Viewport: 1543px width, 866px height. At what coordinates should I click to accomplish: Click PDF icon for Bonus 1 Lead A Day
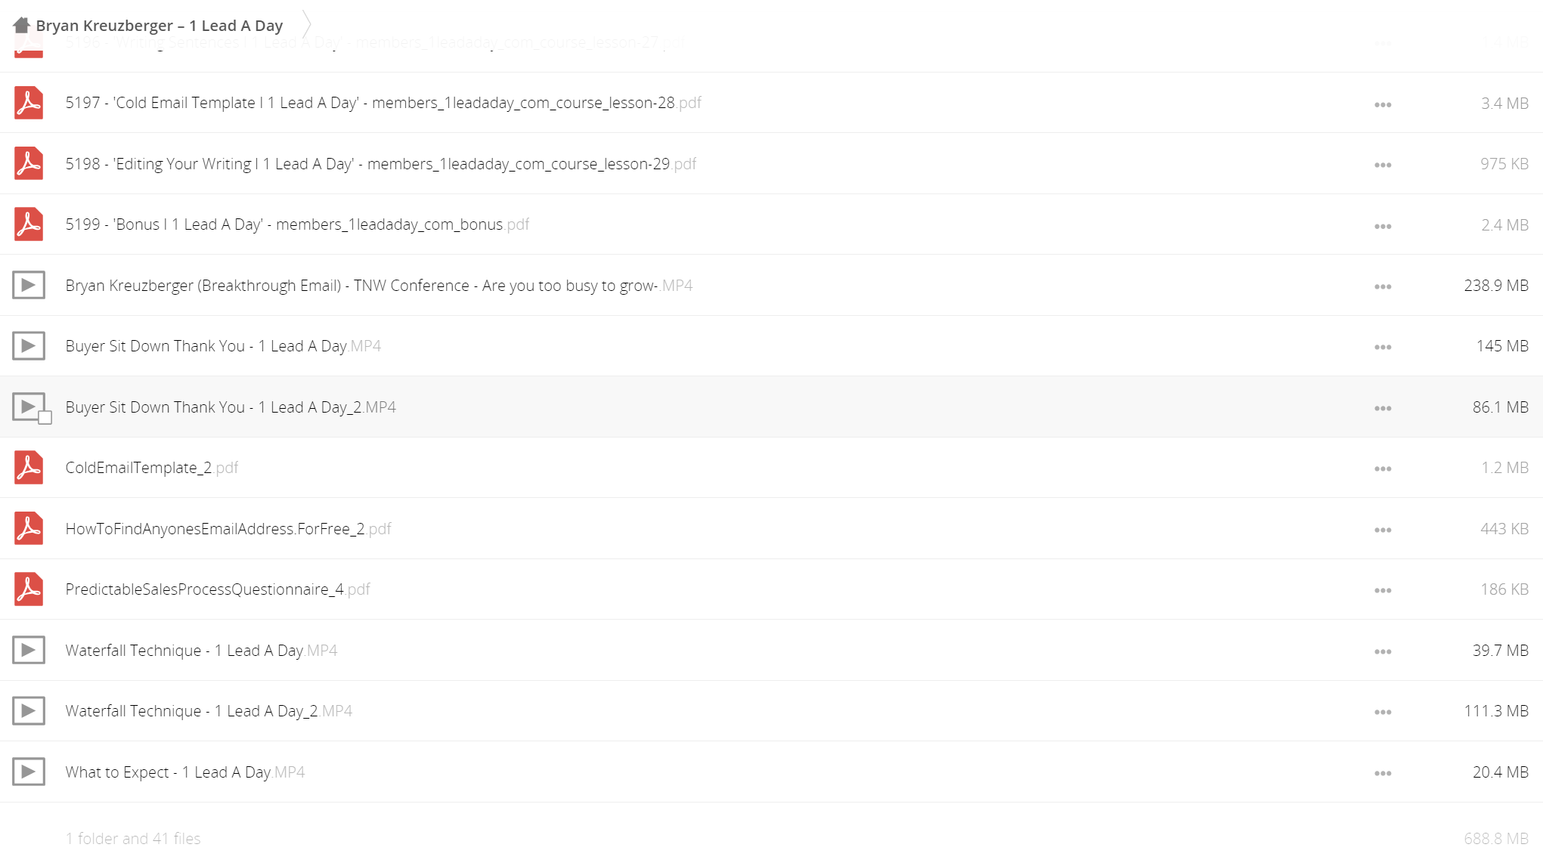[x=29, y=224]
